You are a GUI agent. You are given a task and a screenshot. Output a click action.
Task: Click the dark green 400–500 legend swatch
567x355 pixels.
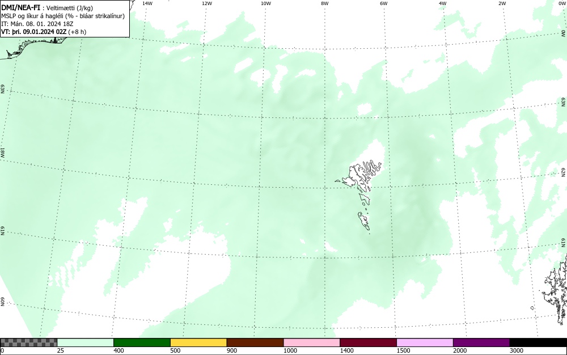(142, 343)
